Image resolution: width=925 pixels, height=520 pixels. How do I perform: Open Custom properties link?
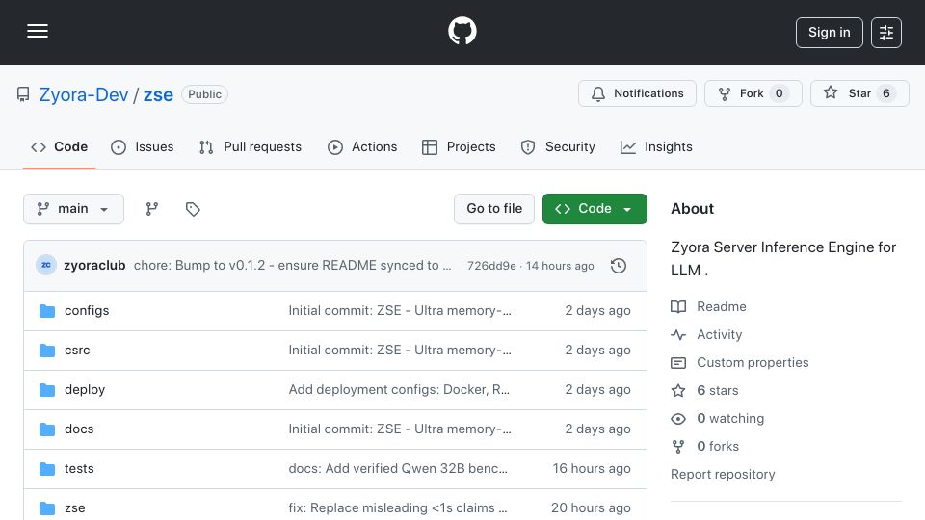740,363
